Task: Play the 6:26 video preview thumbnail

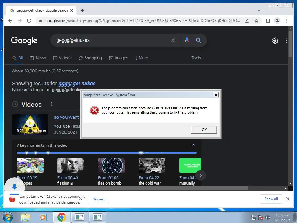Action: pos(30,124)
